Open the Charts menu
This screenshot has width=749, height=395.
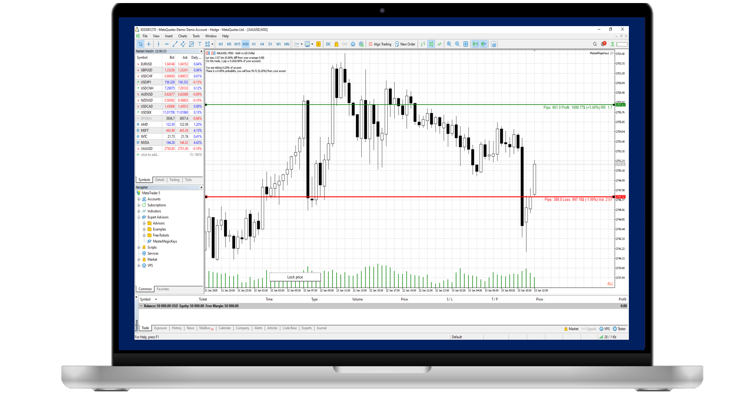tap(182, 36)
